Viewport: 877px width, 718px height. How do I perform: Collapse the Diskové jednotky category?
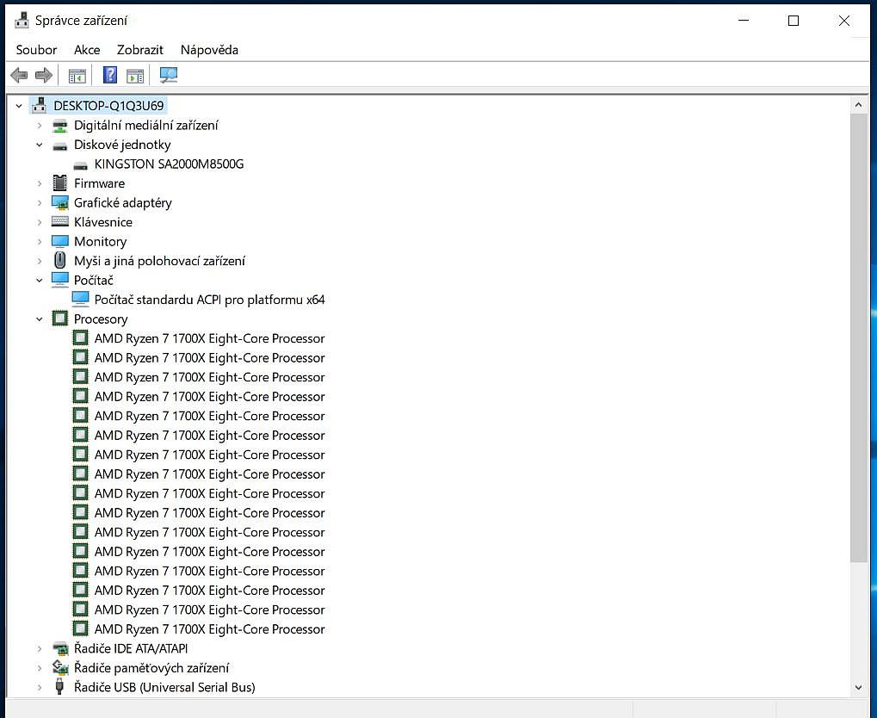click(39, 145)
